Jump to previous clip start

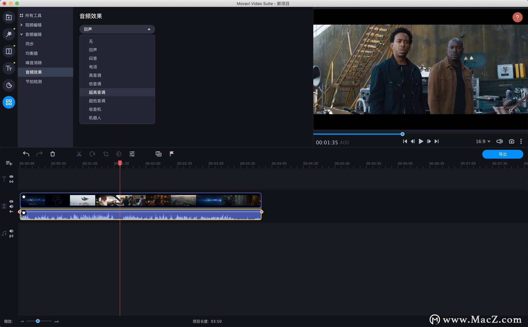405,141
